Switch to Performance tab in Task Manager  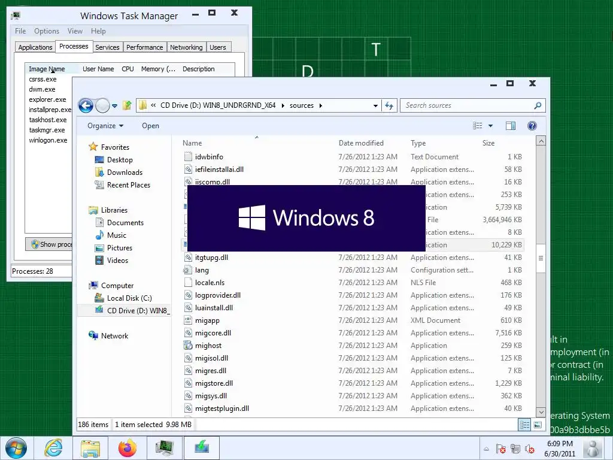coord(145,47)
